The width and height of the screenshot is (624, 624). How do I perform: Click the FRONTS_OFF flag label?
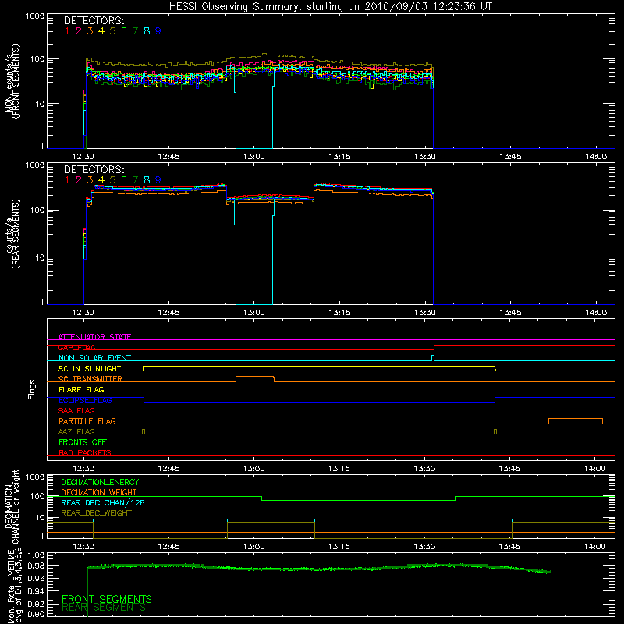click(x=83, y=441)
